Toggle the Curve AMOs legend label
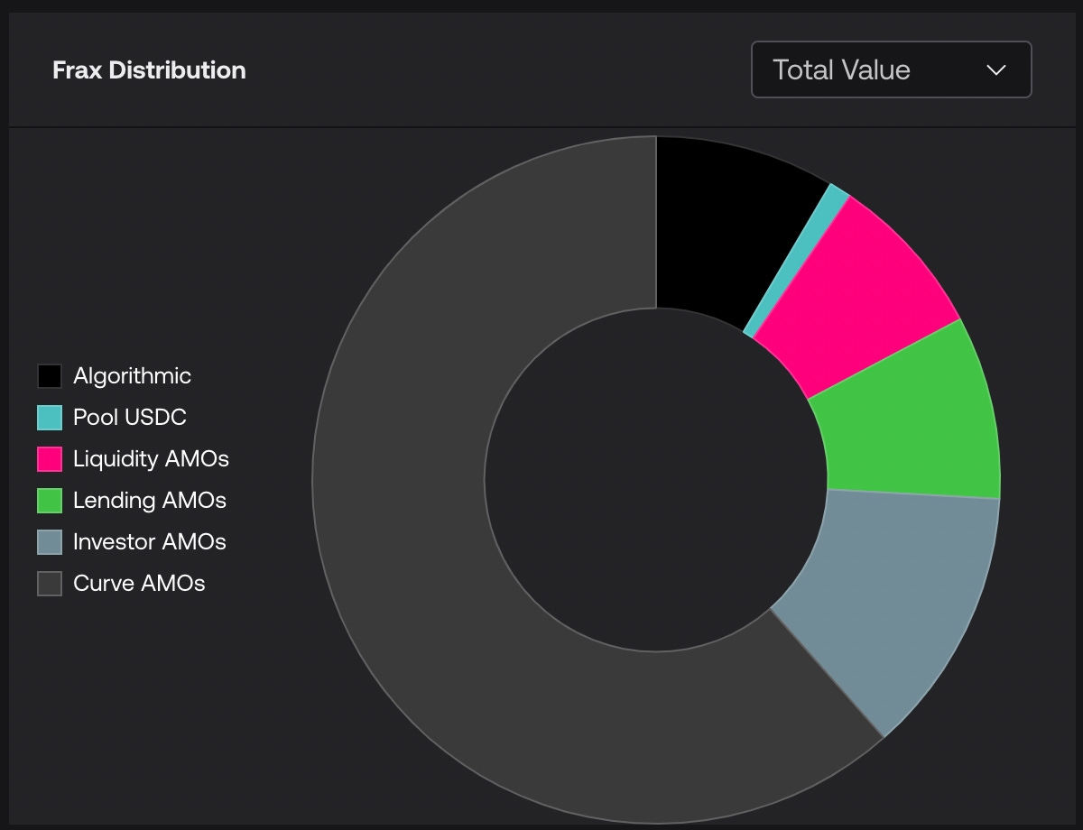The height and width of the screenshot is (830, 1083). point(139,584)
